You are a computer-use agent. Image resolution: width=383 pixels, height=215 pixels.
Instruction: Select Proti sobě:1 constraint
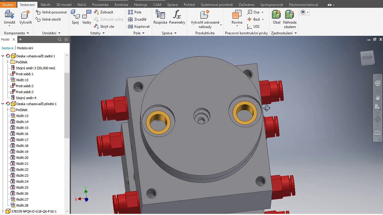(25, 74)
